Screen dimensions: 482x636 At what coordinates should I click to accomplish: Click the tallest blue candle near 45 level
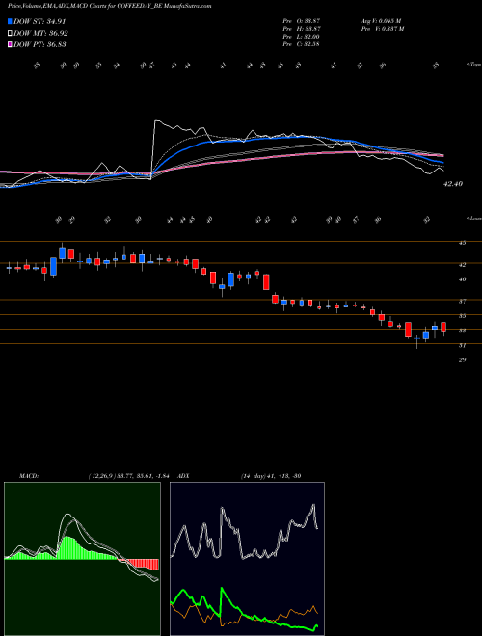click(x=62, y=253)
